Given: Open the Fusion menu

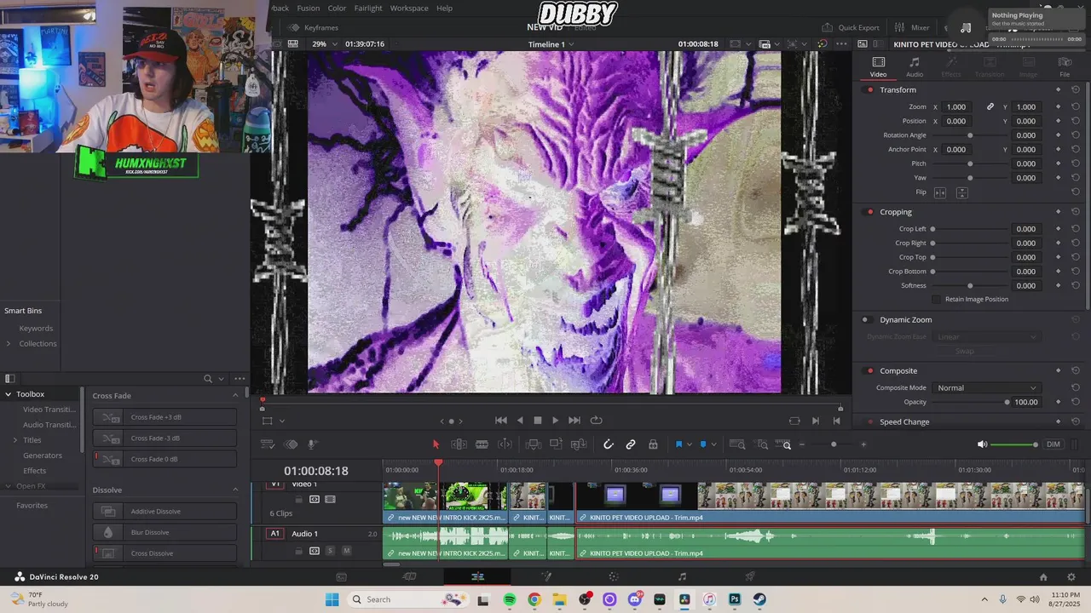Looking at the screenshot, I should click(309, 8).
